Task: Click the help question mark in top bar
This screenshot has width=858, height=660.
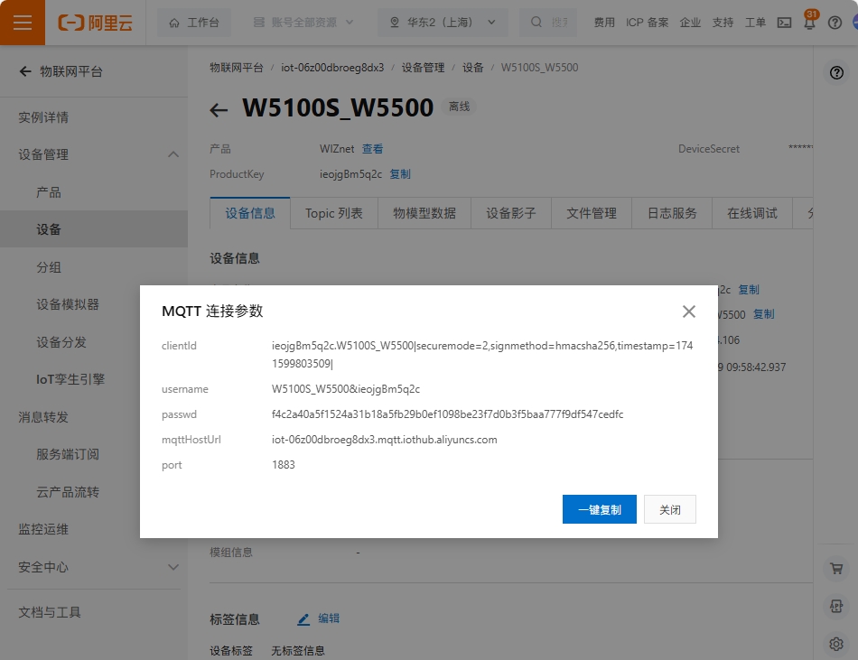Action: 835,23
